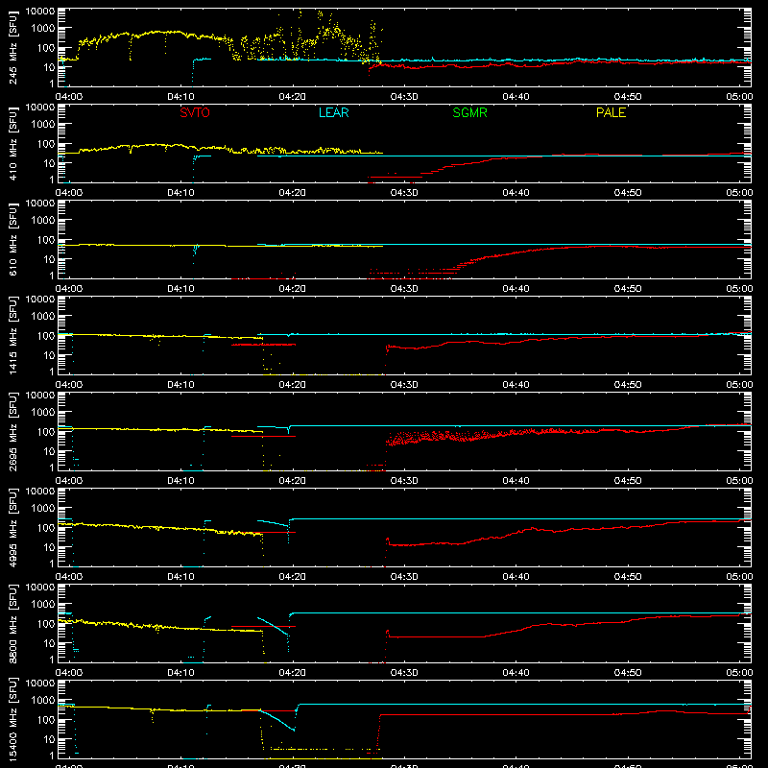Click the green SGMR legend label
Image resolution: width=768 pixels, height=768 pixels.
(x=469, y=112)
